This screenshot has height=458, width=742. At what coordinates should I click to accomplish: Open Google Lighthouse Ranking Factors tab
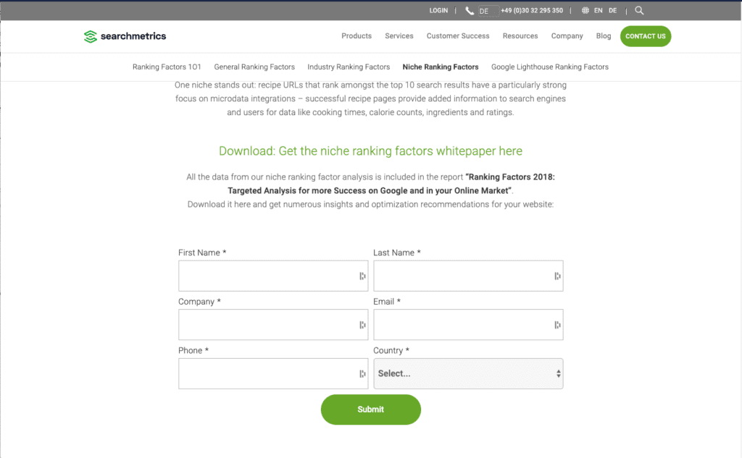click(549, 67)
